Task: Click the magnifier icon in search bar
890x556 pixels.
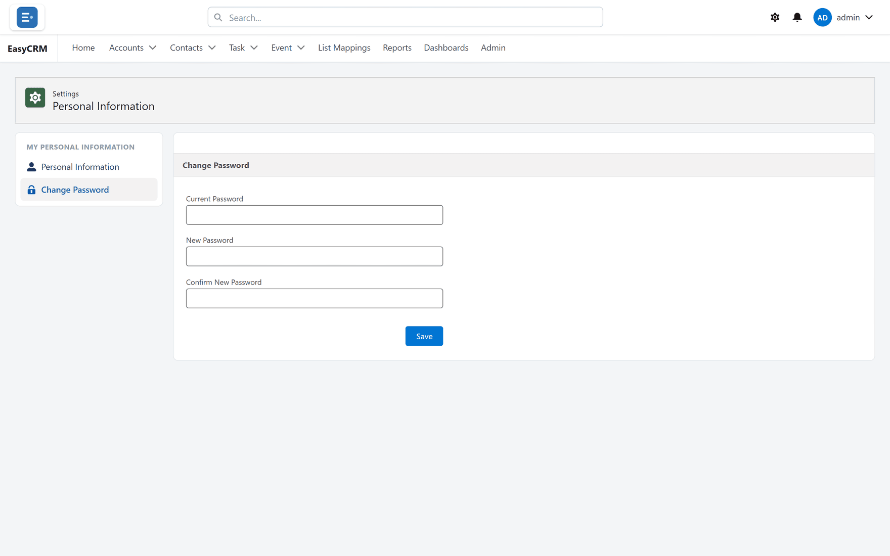Action: (218, 17)
